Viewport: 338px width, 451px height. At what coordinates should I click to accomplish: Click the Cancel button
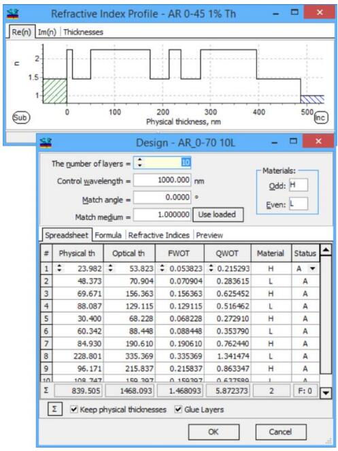281,432
